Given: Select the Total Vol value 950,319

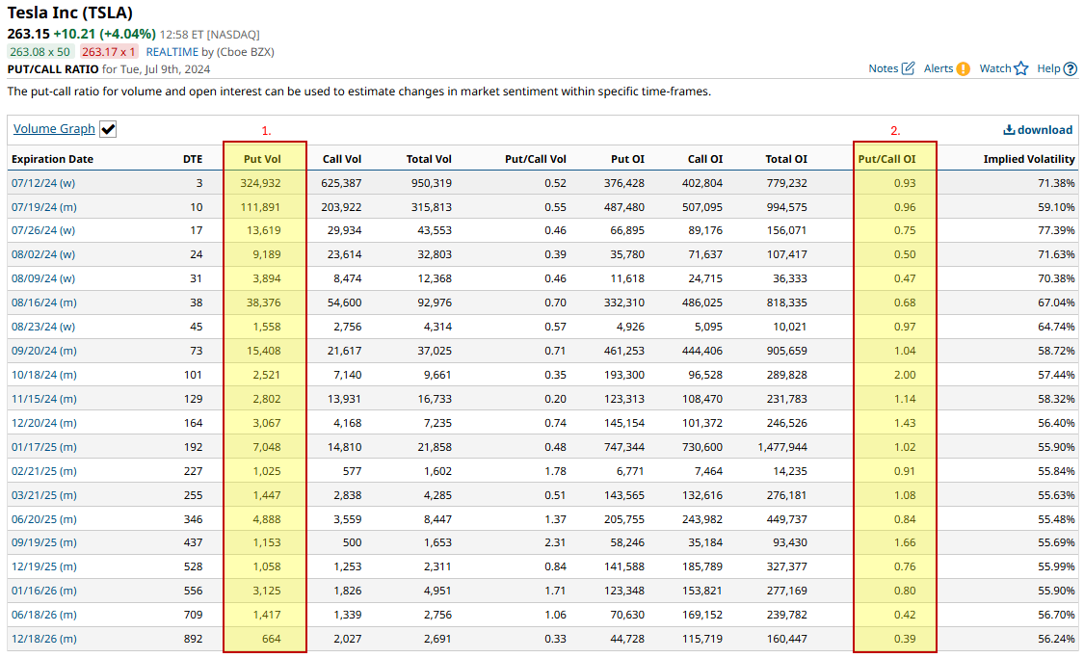Looking at the screenshot, I should point(432,183).
